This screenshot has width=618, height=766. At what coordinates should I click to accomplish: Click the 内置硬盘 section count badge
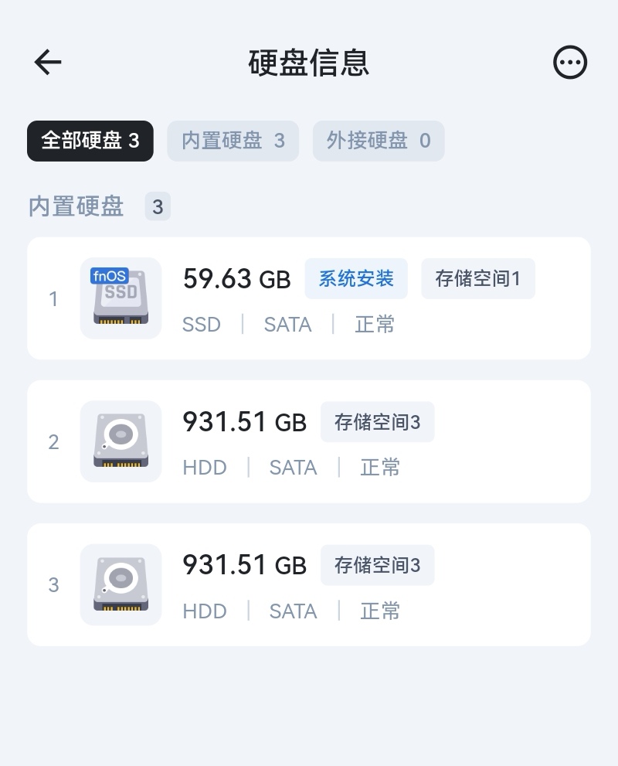(x=158, y=206)
